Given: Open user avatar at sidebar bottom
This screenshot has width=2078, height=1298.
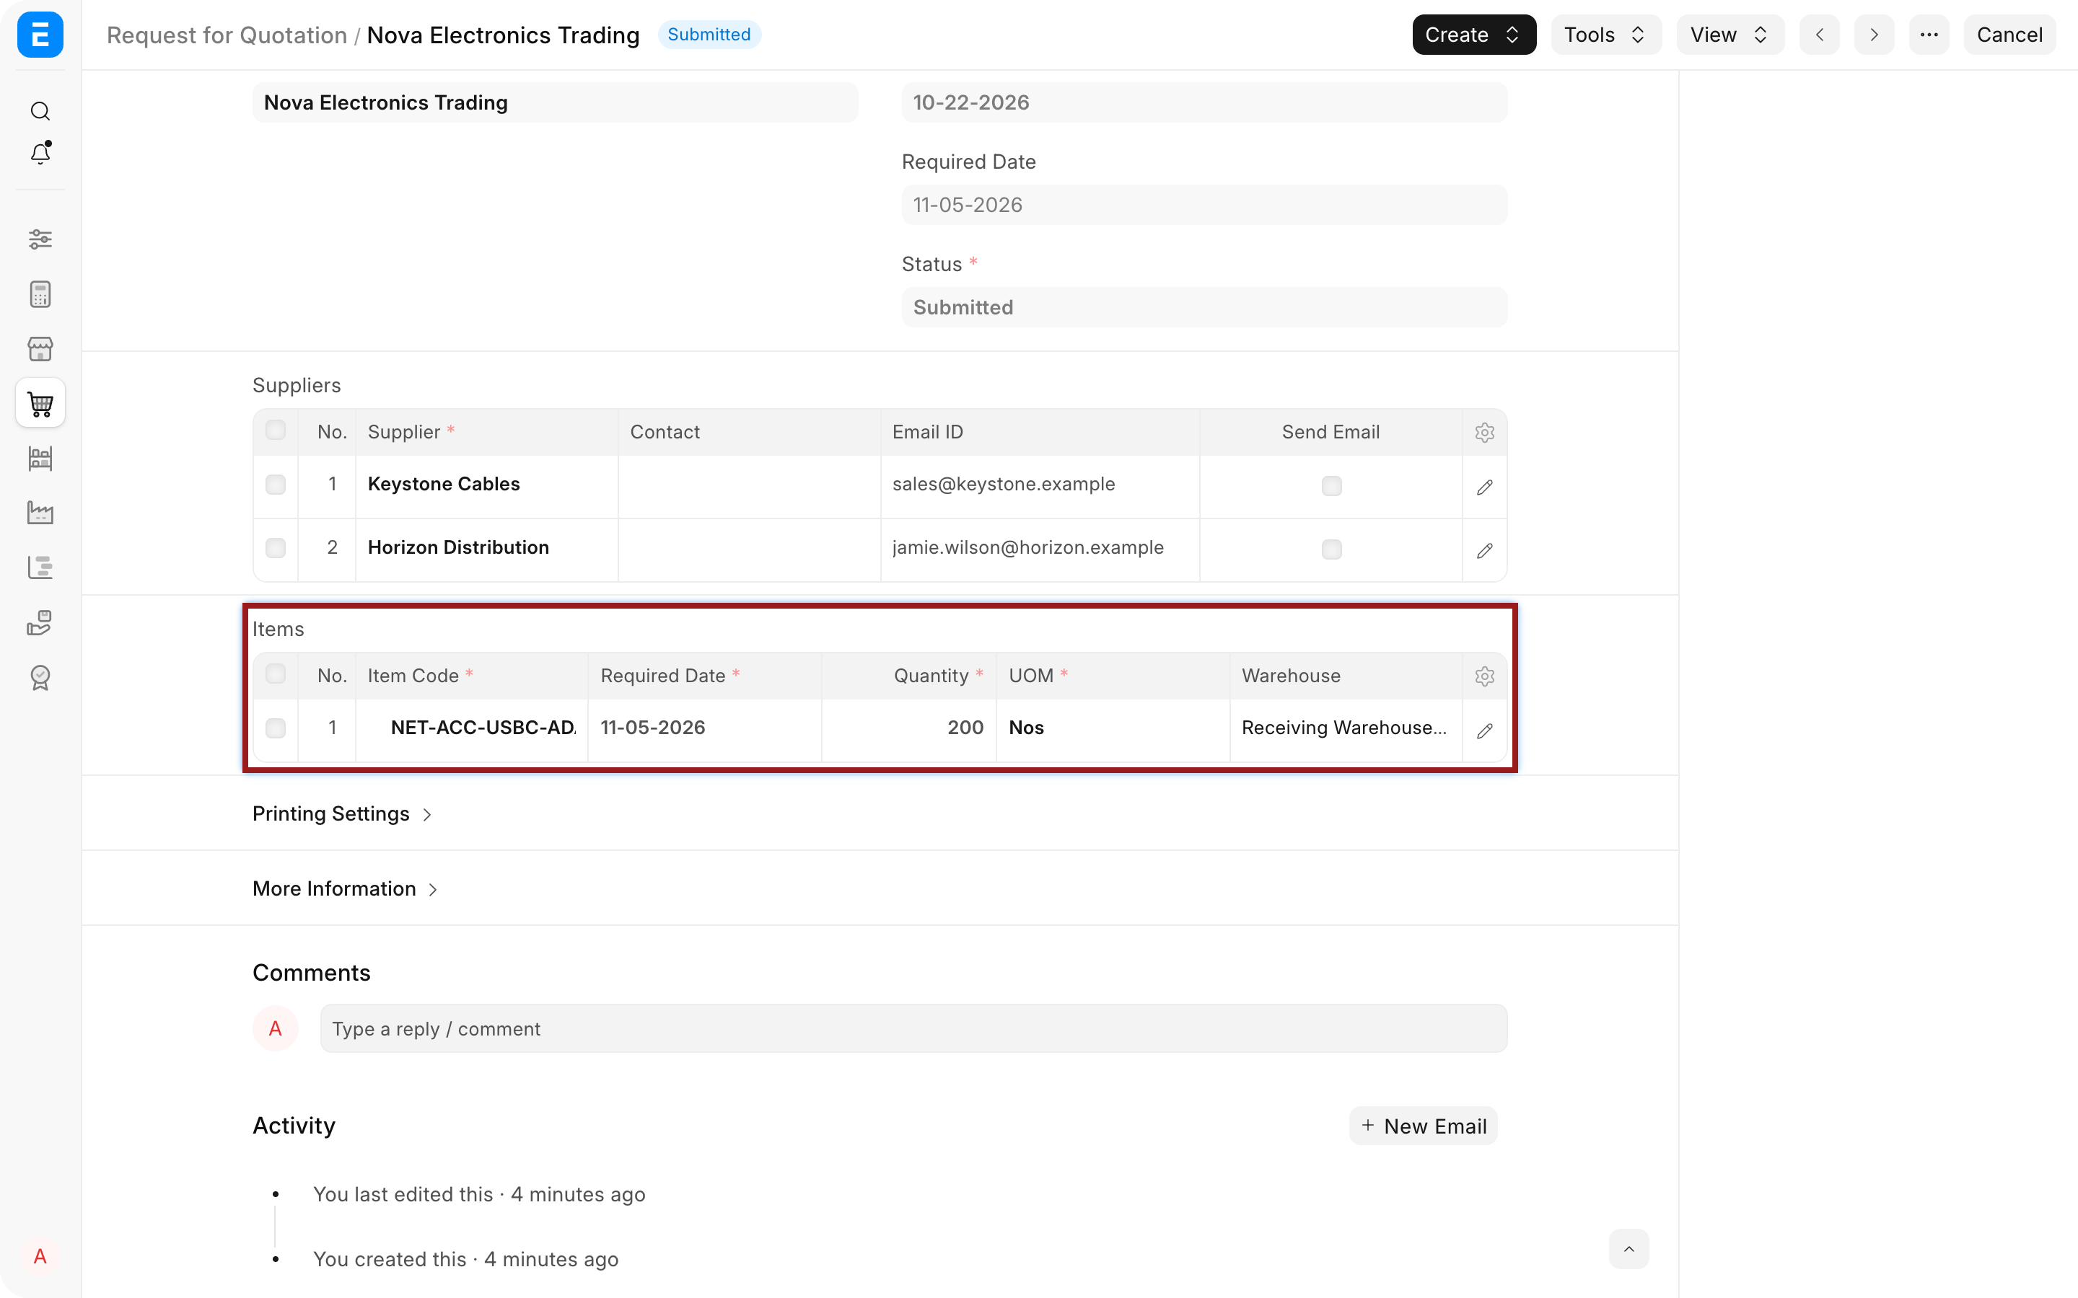Looking at the screenshot, I should point(40,1256).
